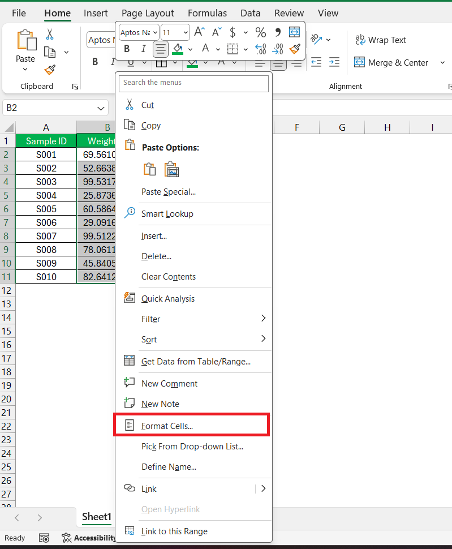
Task: Toggle Bold in the mini toolbar
Action: tap(127, 49)
